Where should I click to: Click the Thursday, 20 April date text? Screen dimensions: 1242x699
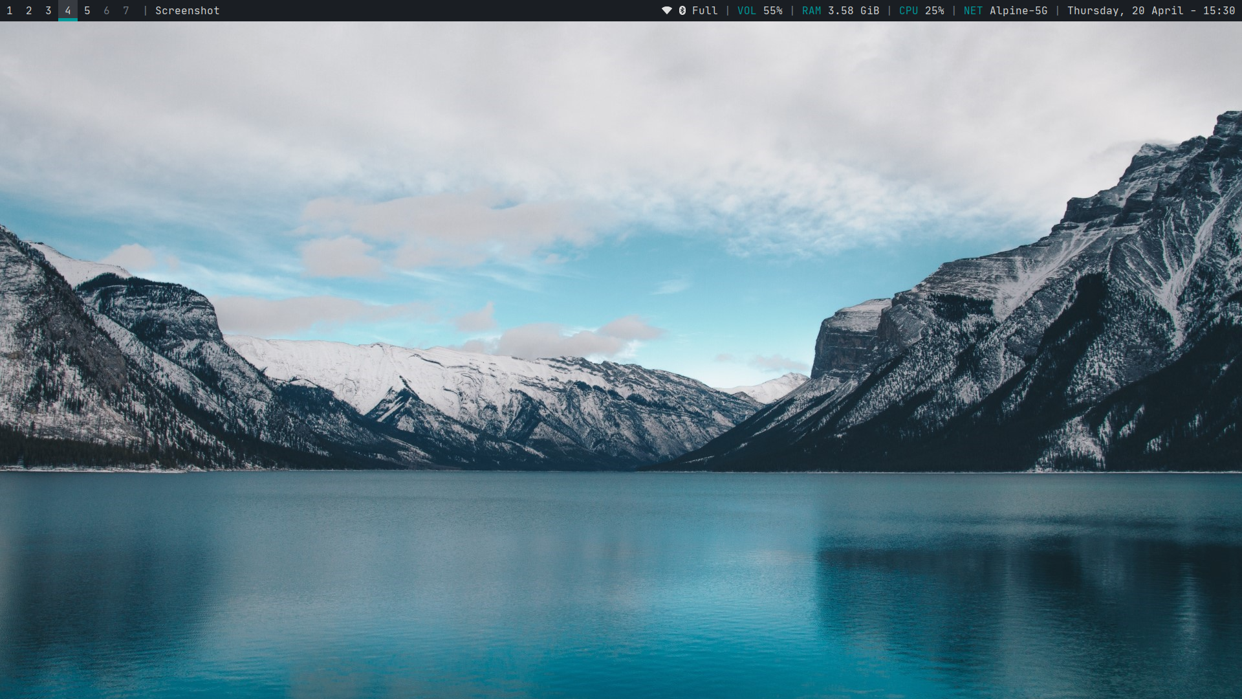click(1125, 10)
